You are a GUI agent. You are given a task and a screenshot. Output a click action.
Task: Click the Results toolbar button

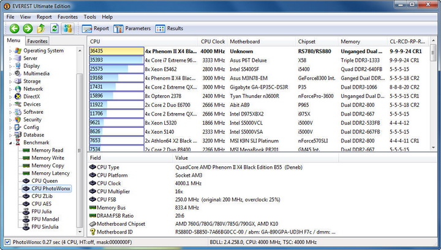point(169,28)
